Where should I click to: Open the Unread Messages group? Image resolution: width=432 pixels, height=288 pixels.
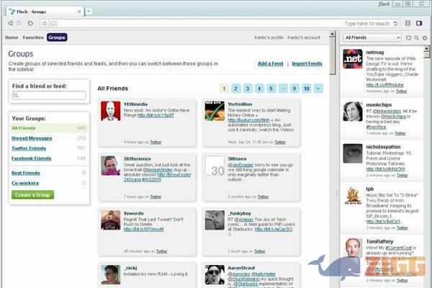point(32,138)
